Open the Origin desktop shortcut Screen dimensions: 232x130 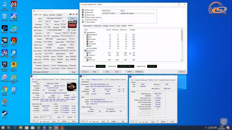pos(5,102)
